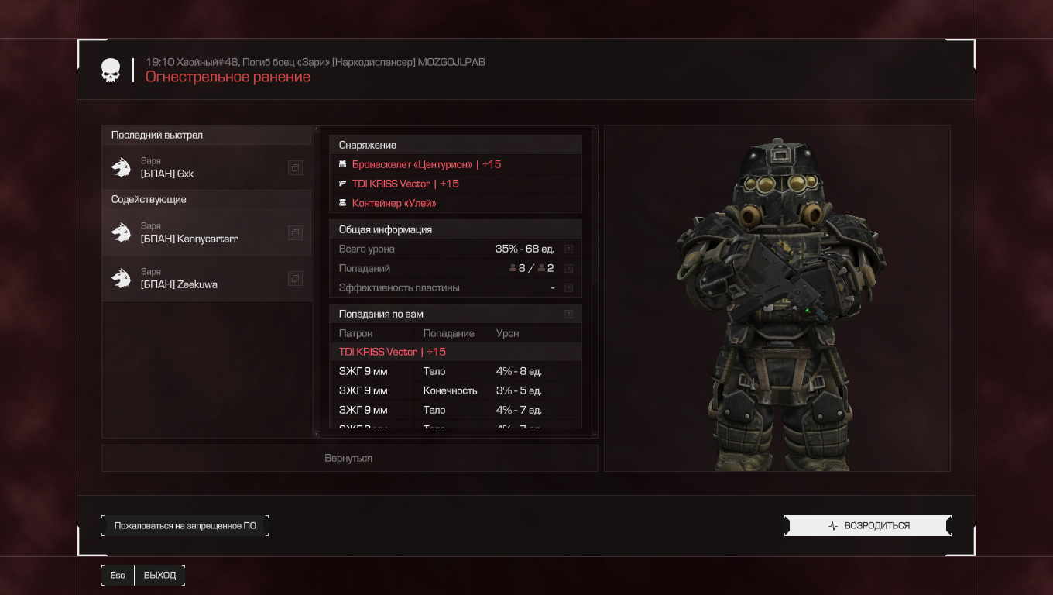1053x595 pixels.
Task: Click the skull death icon in header
Action: point(111,71)
